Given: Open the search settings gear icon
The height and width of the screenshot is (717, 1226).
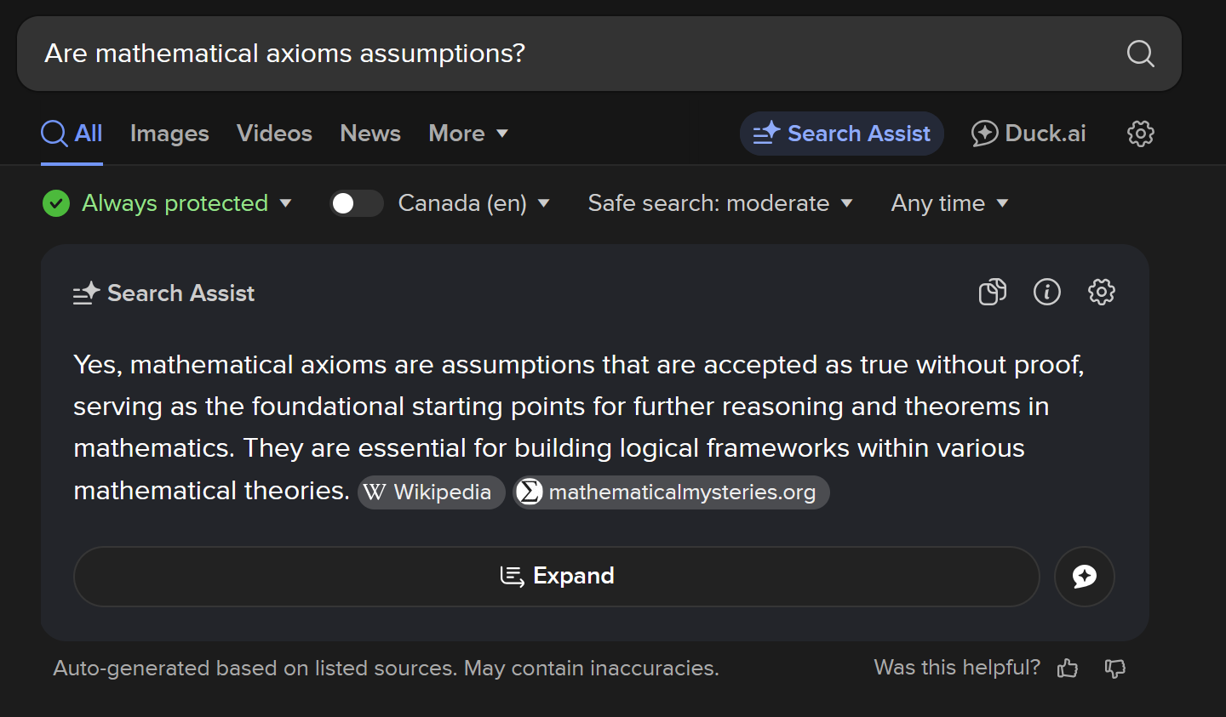Looking at the screenshot, I should (1140, 134).
